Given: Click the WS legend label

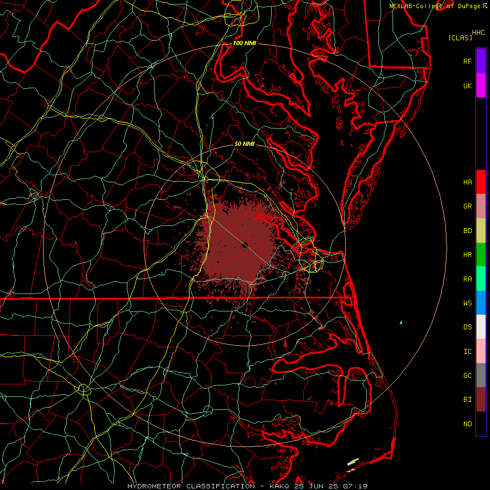Looking at the screenshot, I should click(467, 303).
